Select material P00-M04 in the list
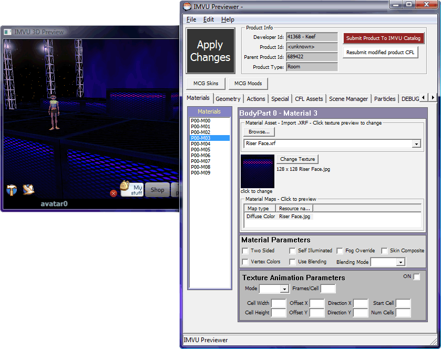The image size is (441, 349). [x=210, y=143]
